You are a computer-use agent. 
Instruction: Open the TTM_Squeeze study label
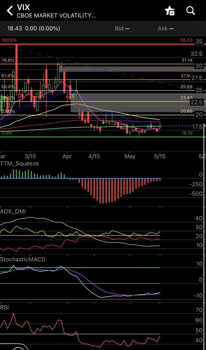click(x=20, y=164)
